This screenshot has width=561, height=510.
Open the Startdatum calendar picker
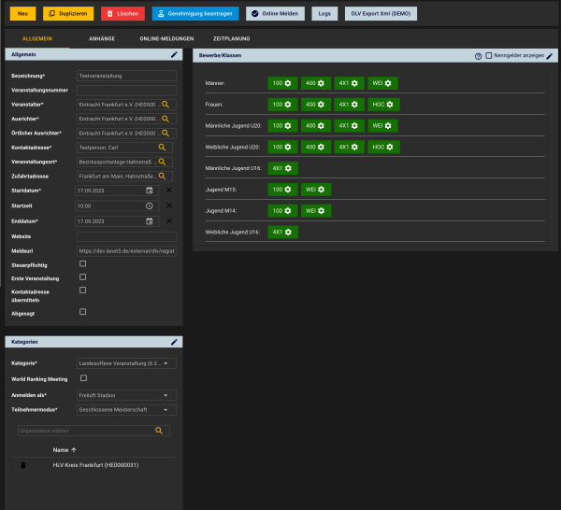150,191
